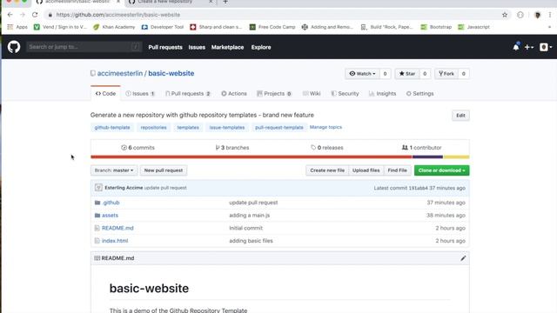Open the Watch dropdown
The height and width of the screenshot is (313, 557).
coord(362,73)
